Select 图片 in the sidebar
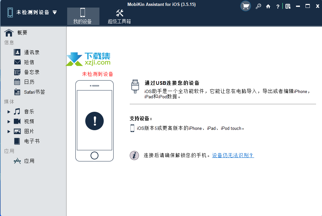Screen dimensions: 322x216 click(29, 131)
